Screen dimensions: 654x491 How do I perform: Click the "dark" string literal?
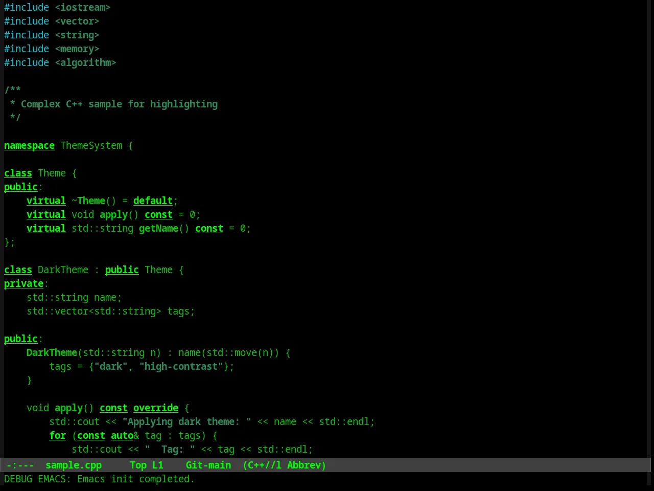pos(111,366)
